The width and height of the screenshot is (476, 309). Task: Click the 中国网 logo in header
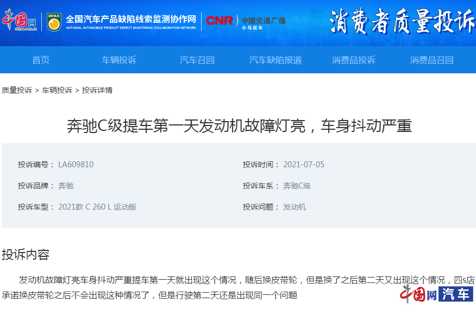tap(19, 22)
